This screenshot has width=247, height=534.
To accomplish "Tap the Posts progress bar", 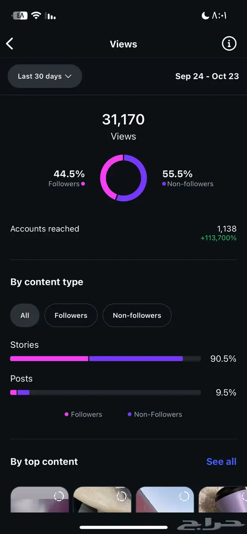I will click(105, 392).
